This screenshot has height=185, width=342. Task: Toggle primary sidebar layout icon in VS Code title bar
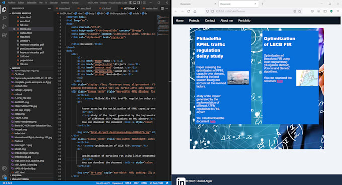[131, 3]
